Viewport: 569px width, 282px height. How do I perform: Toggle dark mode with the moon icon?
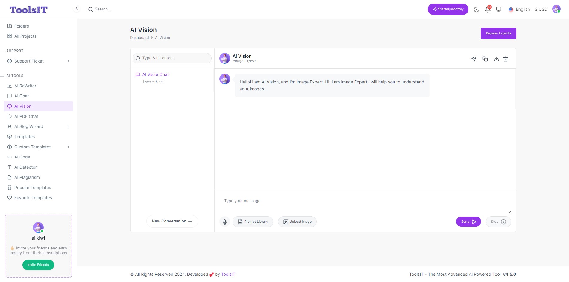(x=477, y=10)
